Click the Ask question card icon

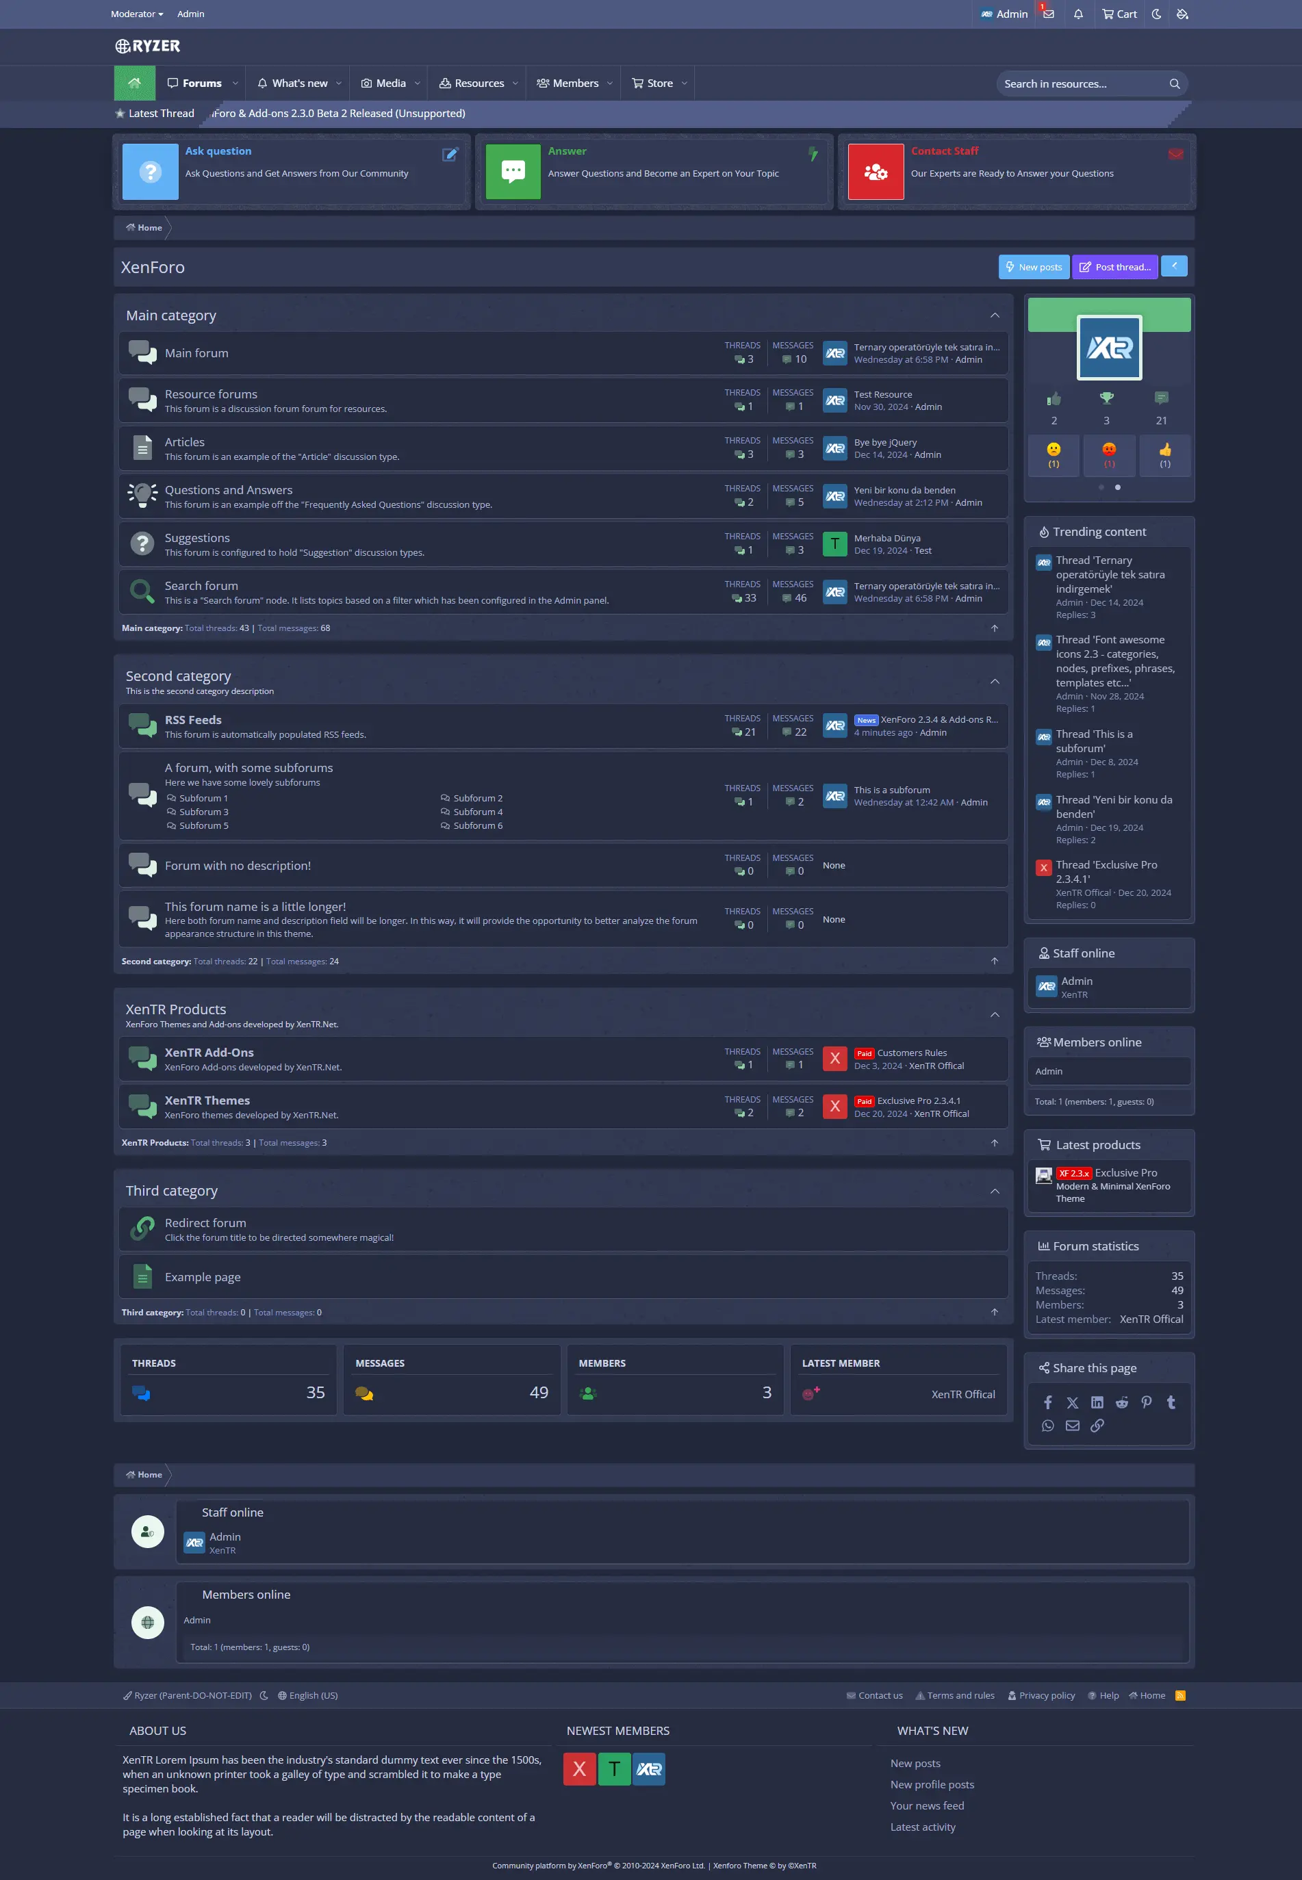point(150,171)
